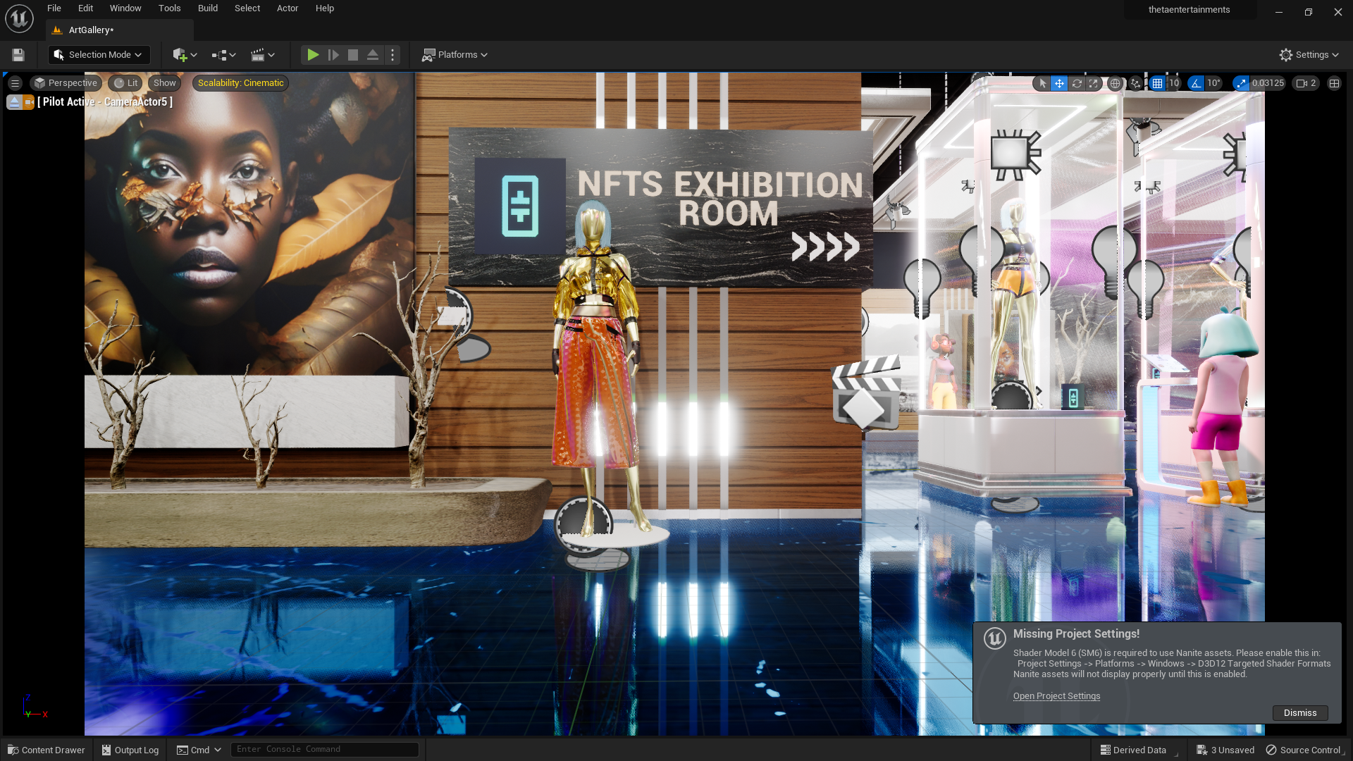The height and width of the screenshot is (761, 1353).
Task: Open the Cmd console type dropdown
Action: click(x=199, y=750)
